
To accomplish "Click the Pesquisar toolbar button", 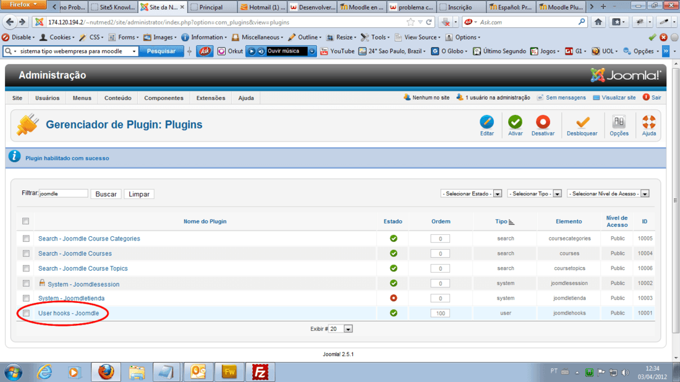I will 161,51.
